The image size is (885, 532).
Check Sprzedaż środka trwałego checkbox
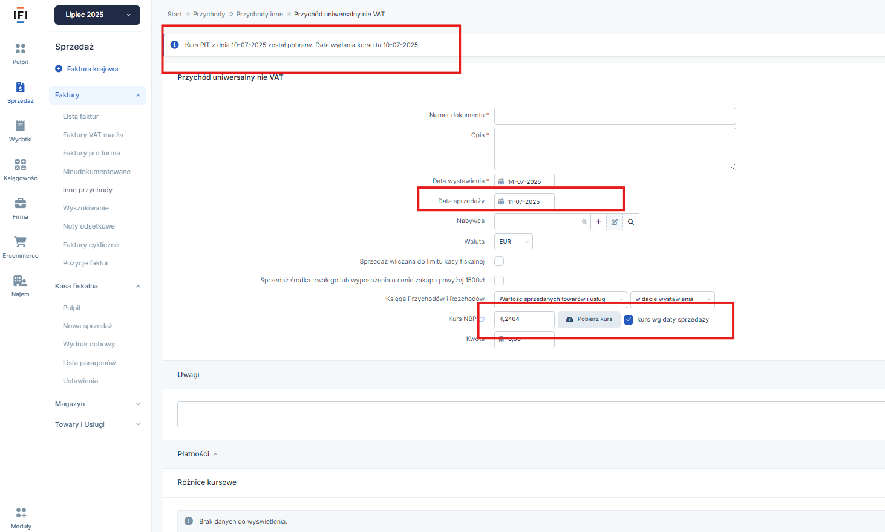pos(499,281)
